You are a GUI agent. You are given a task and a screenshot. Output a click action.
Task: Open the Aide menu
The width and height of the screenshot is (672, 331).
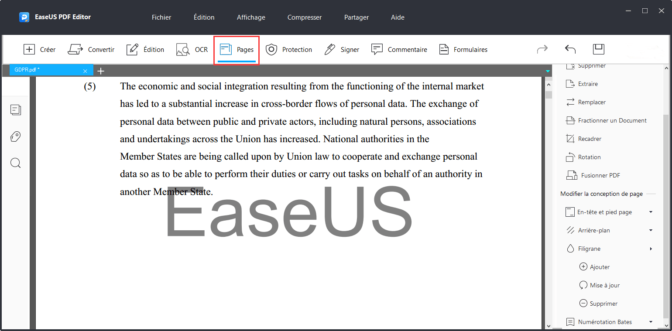tap(398, 17)
